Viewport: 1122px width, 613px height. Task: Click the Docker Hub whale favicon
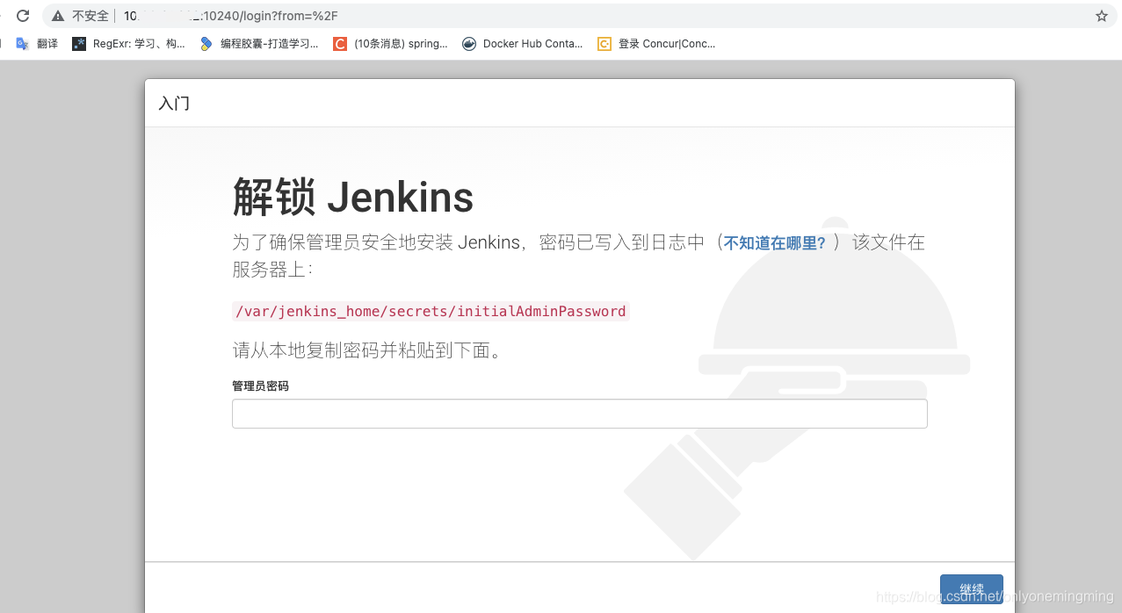(469, 43)
